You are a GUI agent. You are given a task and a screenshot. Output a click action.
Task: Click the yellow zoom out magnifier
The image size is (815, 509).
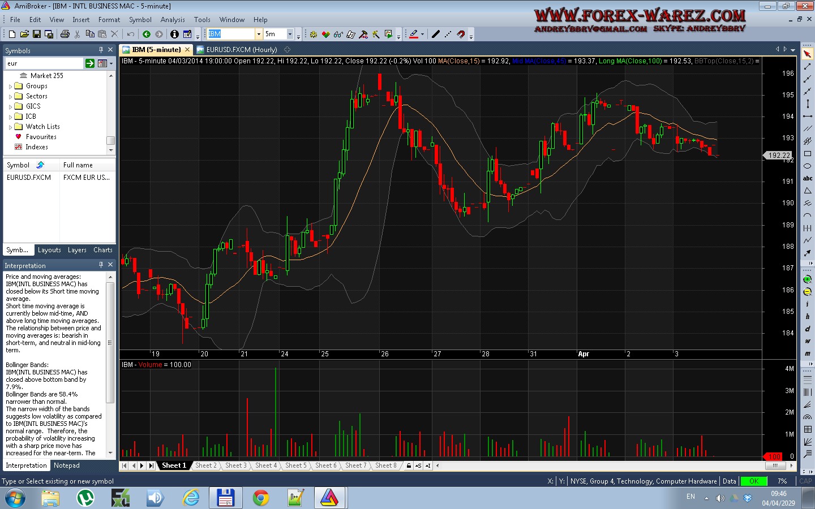point(807,292)
